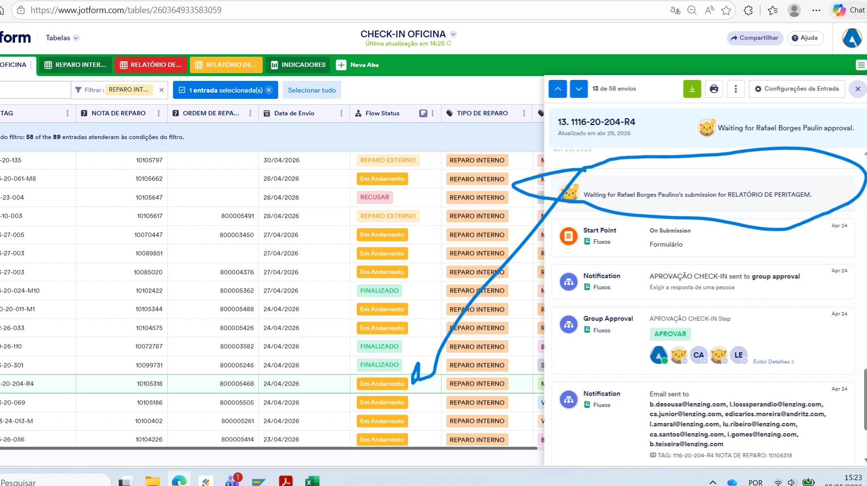Click the LE approver avatar
The width and height of the screenshot is (867, 486).
pos(739,355)
